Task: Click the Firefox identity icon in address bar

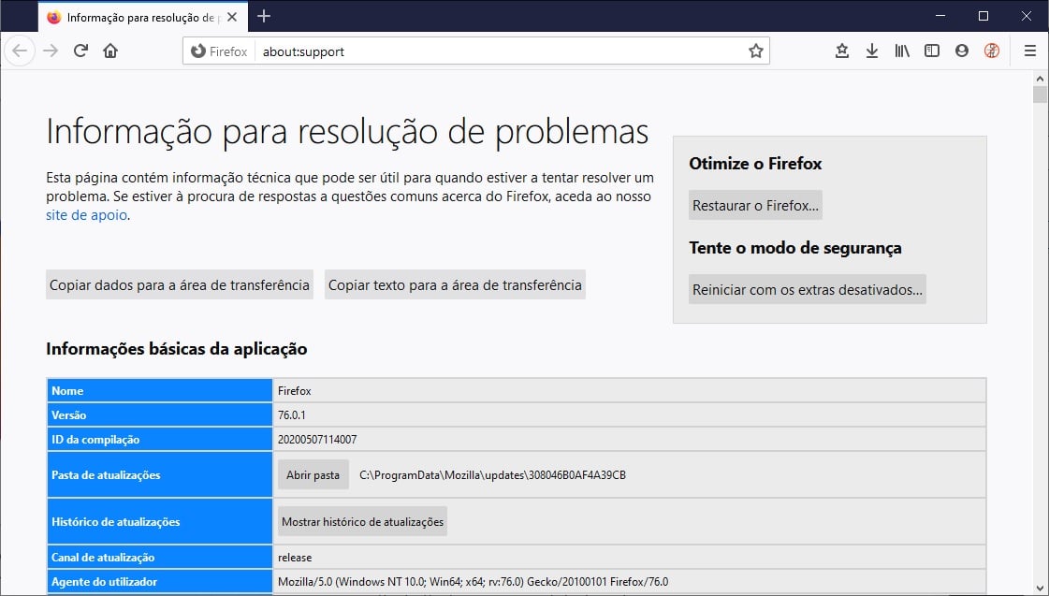Action: pos(219,51)
